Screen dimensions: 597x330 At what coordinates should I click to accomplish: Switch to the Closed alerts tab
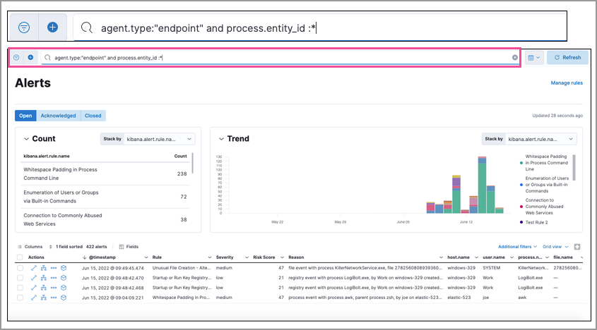(x=93, y=116)
